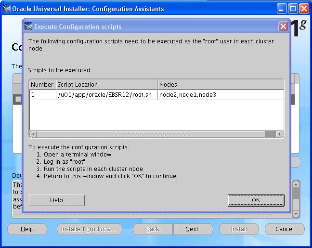Open Help in the Execute Configuration scripts dialog
Screen dimensions: 312x248
[x=56, y=200]
